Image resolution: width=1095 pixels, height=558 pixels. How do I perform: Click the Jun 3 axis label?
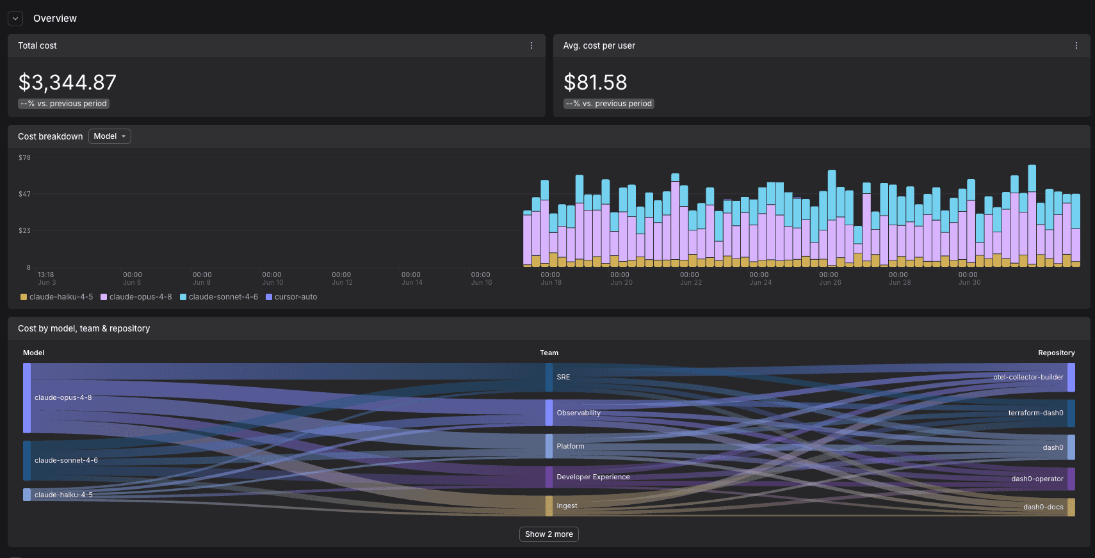coord(47,283)
